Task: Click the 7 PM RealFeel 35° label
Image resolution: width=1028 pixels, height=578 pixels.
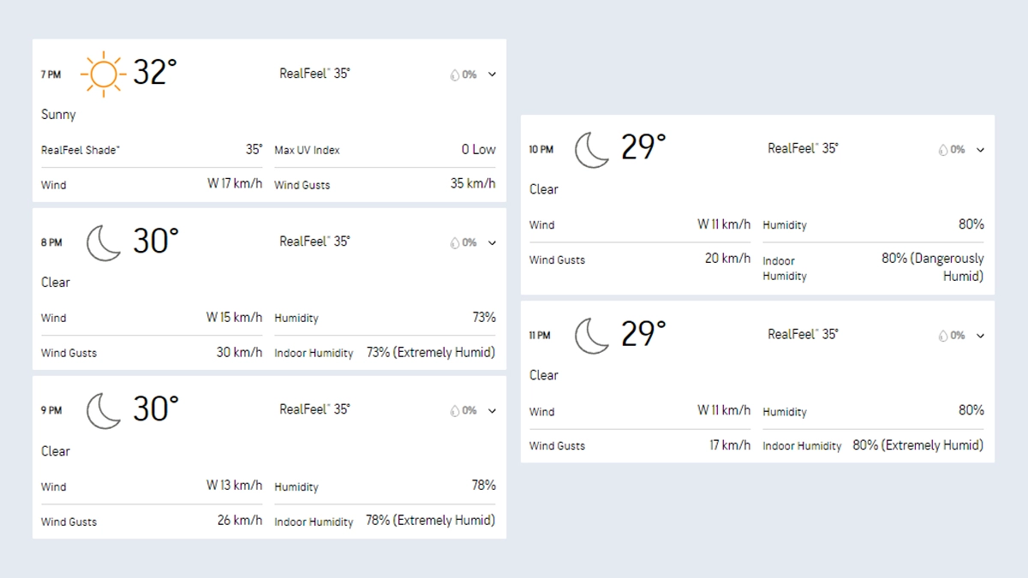Action: (x=314, y=74)
